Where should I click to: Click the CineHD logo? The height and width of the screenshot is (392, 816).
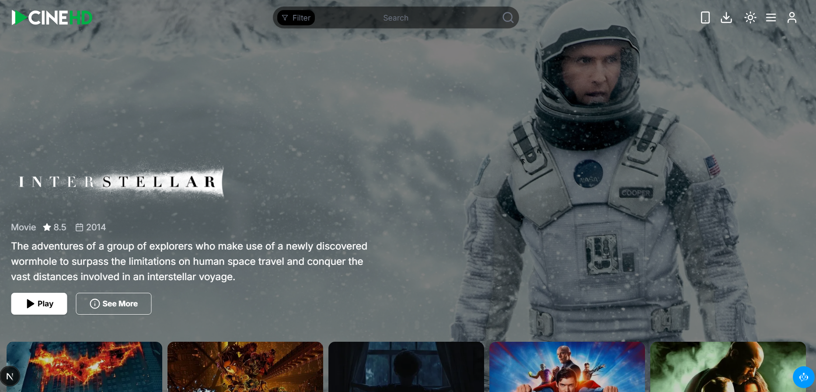point(52,17)
